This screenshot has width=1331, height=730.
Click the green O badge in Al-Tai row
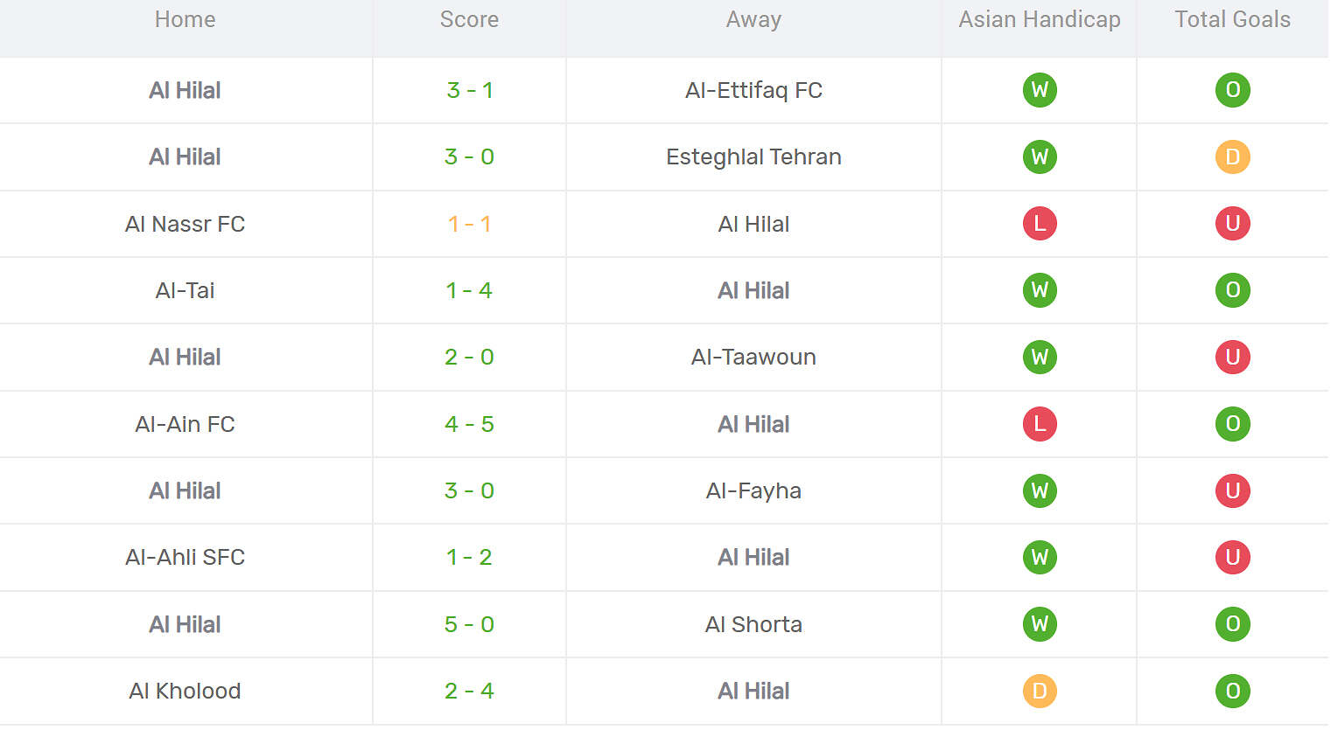(1232, 290)
